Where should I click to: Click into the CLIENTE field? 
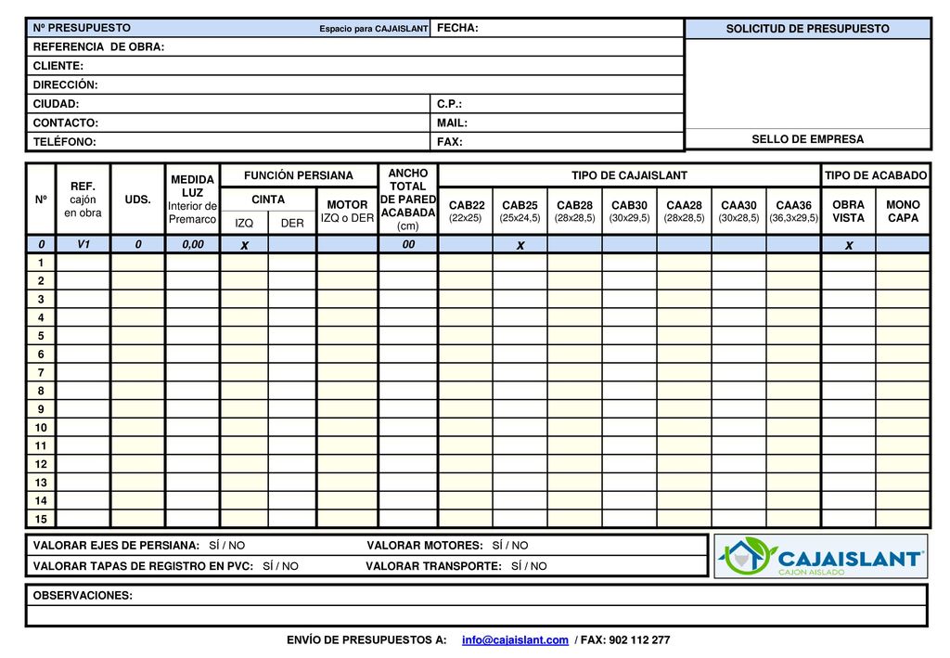coord(355,66)
